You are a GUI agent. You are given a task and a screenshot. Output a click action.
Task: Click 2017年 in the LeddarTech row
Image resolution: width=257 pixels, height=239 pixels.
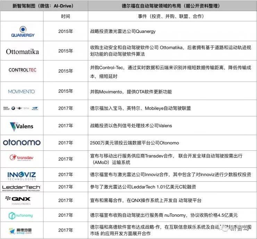click(66, 187)
